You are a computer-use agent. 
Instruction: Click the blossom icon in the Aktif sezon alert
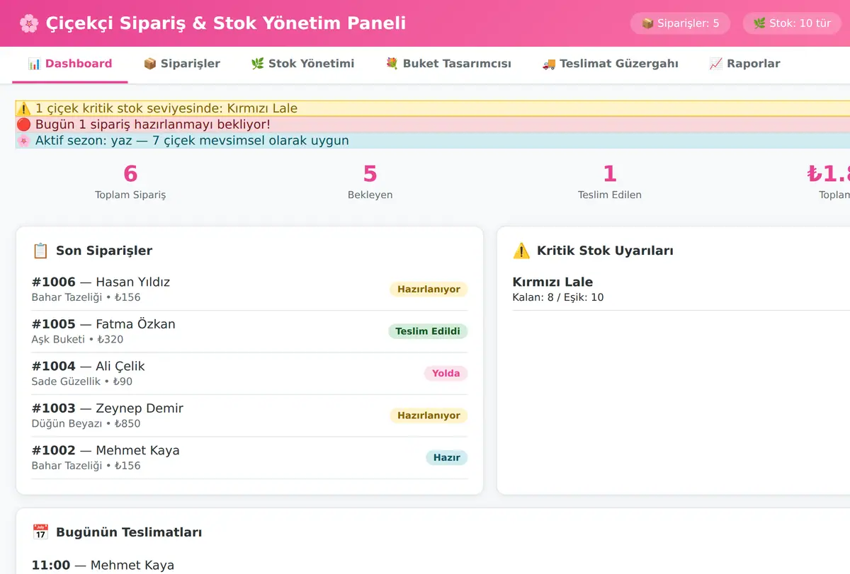24,140
